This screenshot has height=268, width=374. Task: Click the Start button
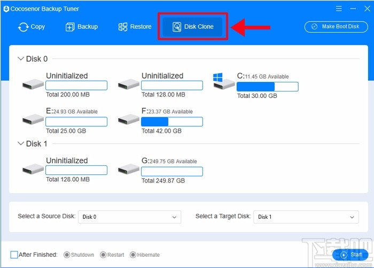point(350,255)
